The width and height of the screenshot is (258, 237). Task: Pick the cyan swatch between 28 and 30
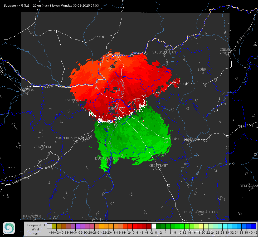225,226
